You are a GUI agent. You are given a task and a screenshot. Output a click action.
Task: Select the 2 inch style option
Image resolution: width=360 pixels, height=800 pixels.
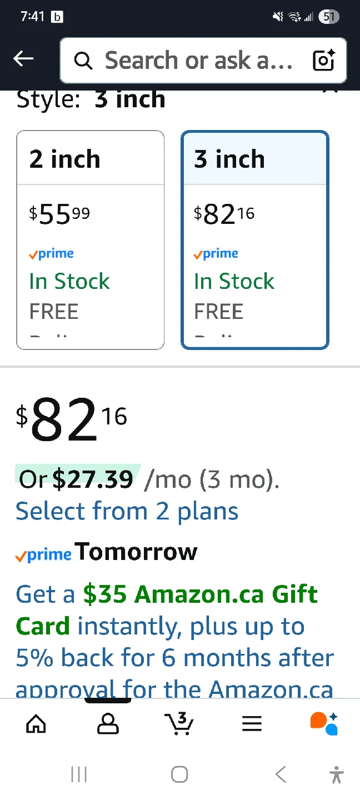point(90,239)
